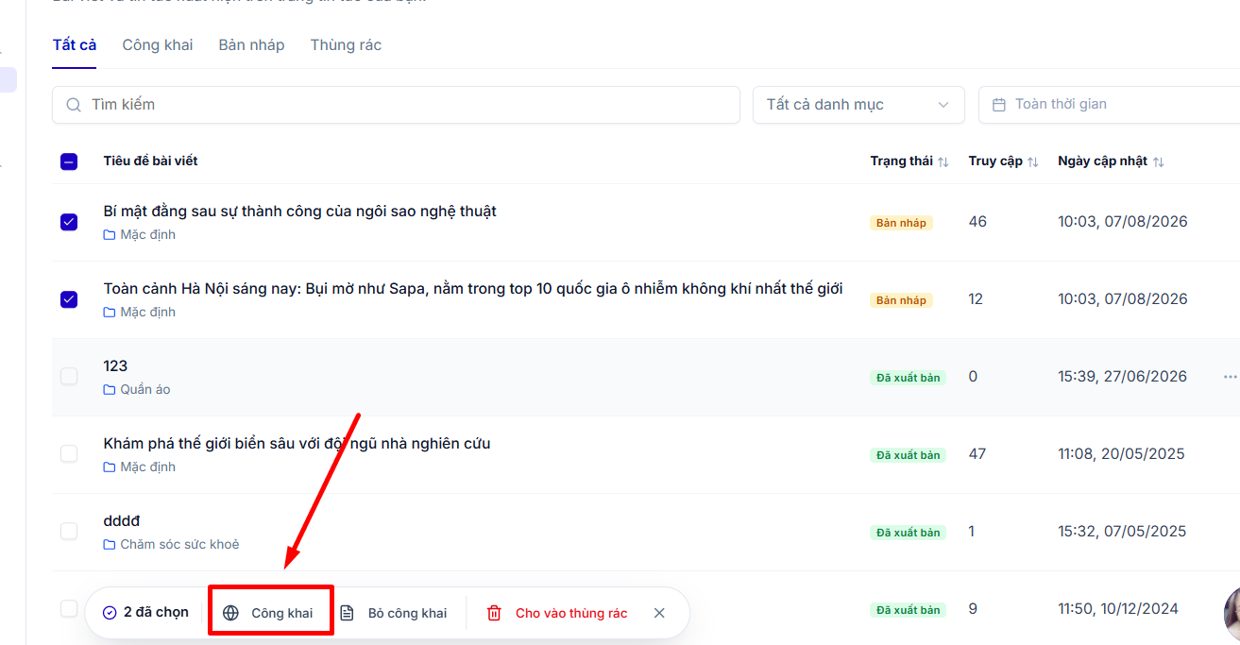The image size is (1240, 645).
Task: Click the date 11:50, 10/12/2024
Action: click(1118, 609)
